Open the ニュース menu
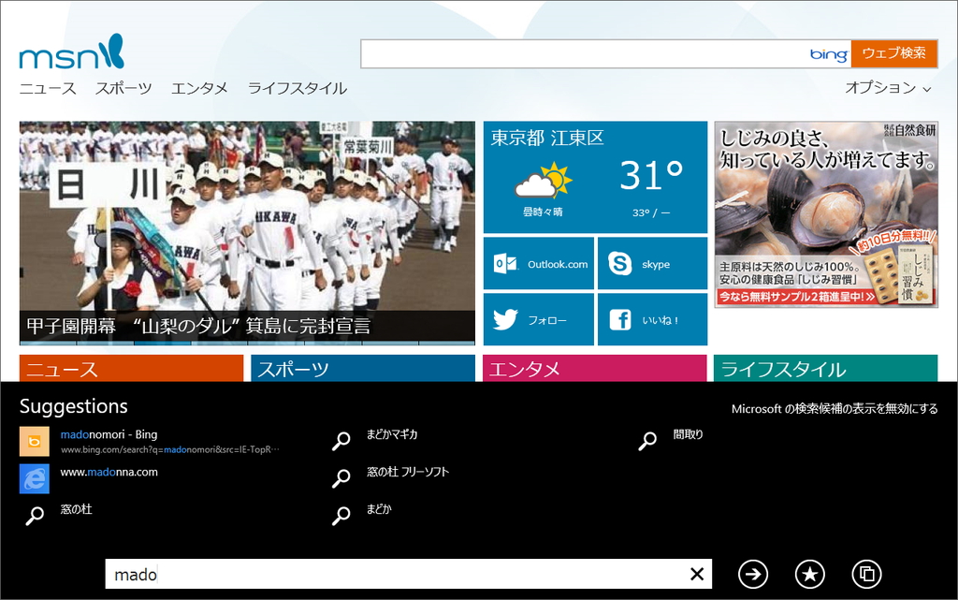The width and height of the screenshot is (958, 600). click(x=46, y=87)
